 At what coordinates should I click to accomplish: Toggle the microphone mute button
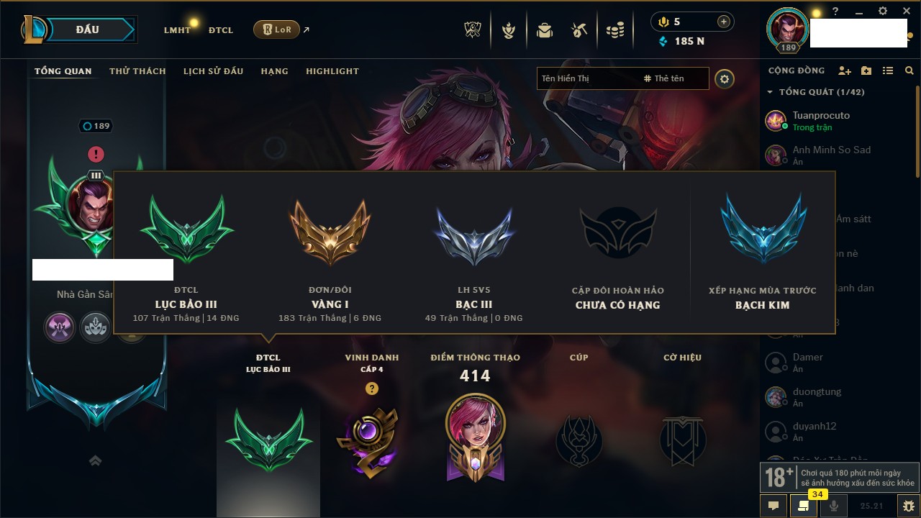pyautogui.click(x=834, y=506)
